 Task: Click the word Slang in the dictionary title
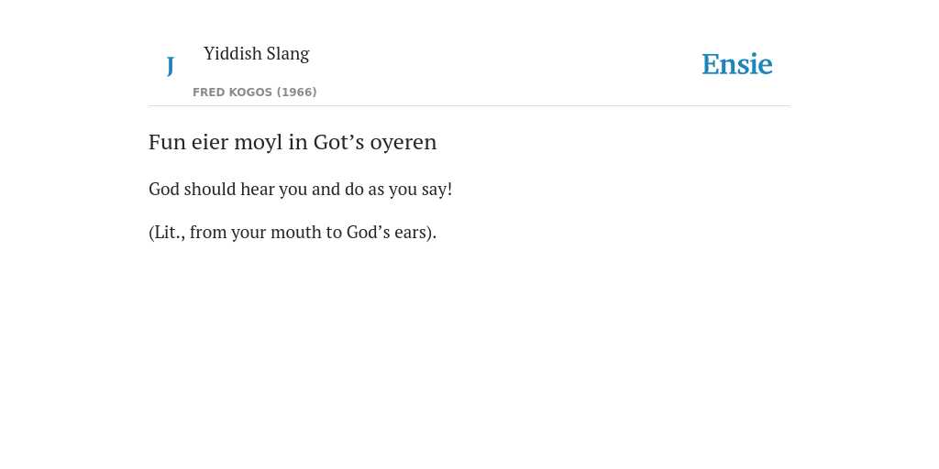pyautogui.click(x=288, y=54)
